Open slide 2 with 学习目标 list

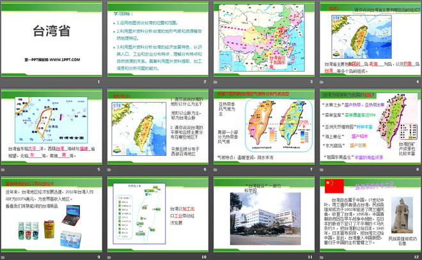click(157, 40)
